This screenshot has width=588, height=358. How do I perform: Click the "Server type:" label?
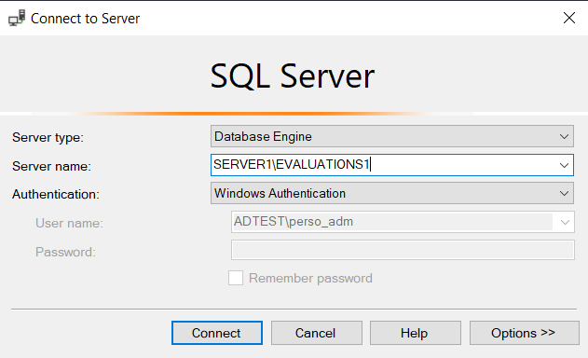(48, 137)
